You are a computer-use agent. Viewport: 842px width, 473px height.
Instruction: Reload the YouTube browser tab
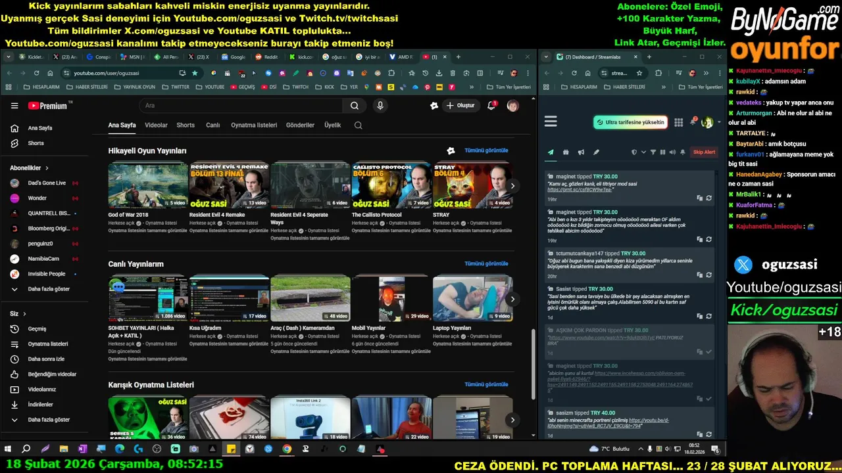pyautogui.click(x=36, y=73)
